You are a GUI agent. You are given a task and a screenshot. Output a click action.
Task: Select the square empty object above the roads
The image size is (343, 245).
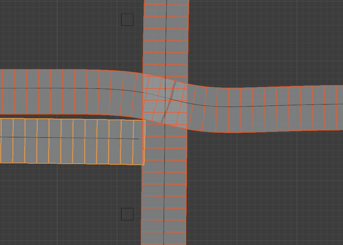coord(127,20)
